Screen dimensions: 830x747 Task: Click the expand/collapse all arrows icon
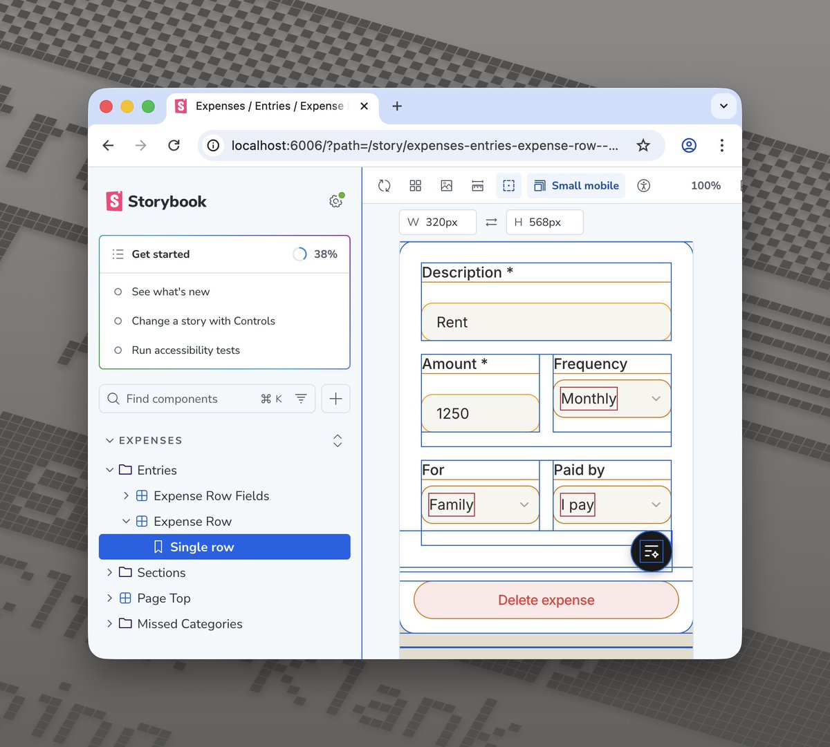[338, 440]
